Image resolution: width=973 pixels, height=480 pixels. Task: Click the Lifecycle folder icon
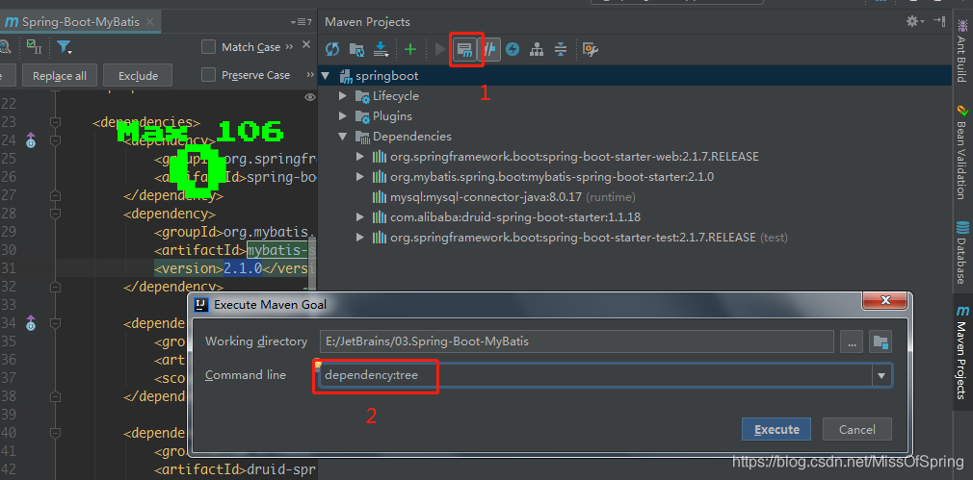coord(362,96)
